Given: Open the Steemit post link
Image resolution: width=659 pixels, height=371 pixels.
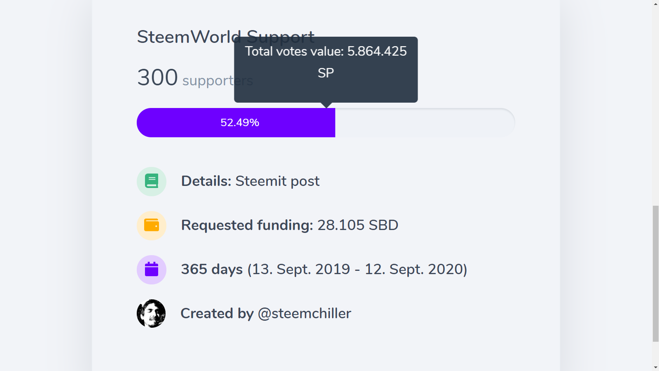Looking at the screenshot, I should [x=277, y=181].
